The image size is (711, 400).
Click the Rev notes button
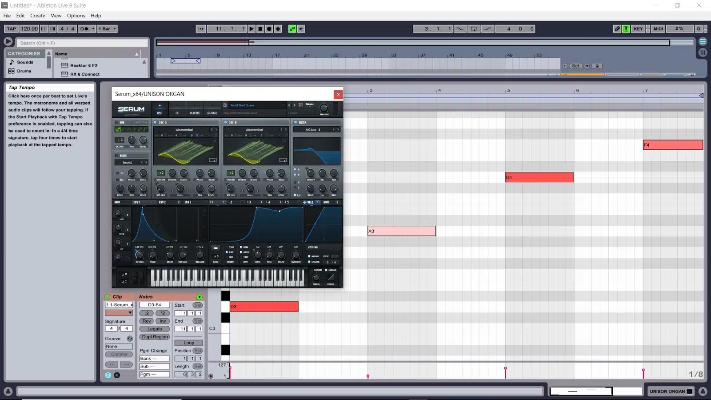click(x=147, y=321)
